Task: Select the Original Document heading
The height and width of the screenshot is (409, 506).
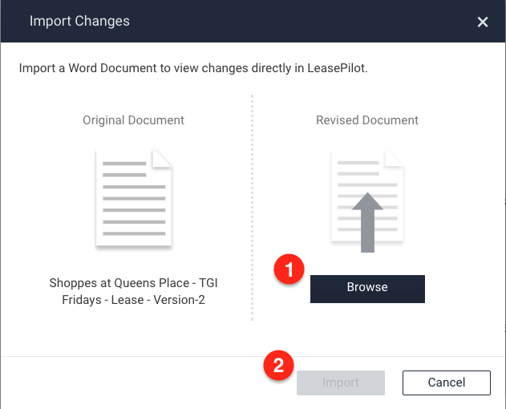Action: [133, 120]
